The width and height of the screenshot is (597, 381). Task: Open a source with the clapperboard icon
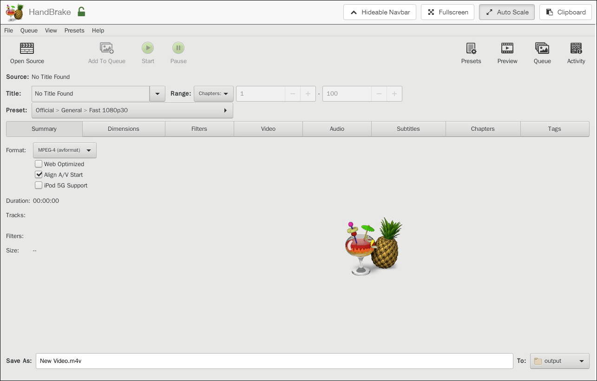coord(27,48)
